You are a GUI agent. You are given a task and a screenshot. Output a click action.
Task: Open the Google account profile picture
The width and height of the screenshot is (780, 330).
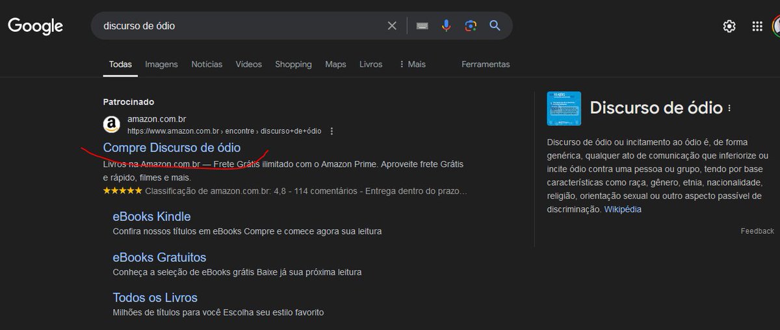(776, 26)
